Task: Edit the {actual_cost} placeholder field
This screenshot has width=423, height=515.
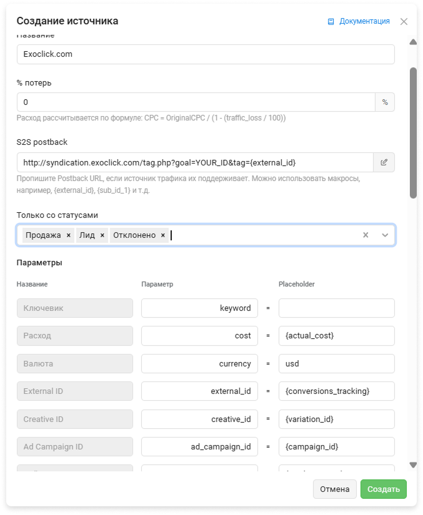Action: [x=336, y=336]
